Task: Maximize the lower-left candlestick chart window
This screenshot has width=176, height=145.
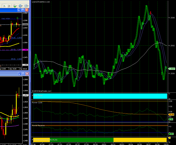Action: [x=23, y=74]
